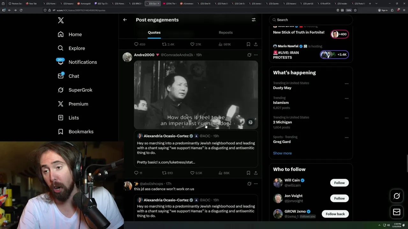Open Grok icon on Andre2000's post
This screenshot has width=408, height=229.
tap(249, 55)
